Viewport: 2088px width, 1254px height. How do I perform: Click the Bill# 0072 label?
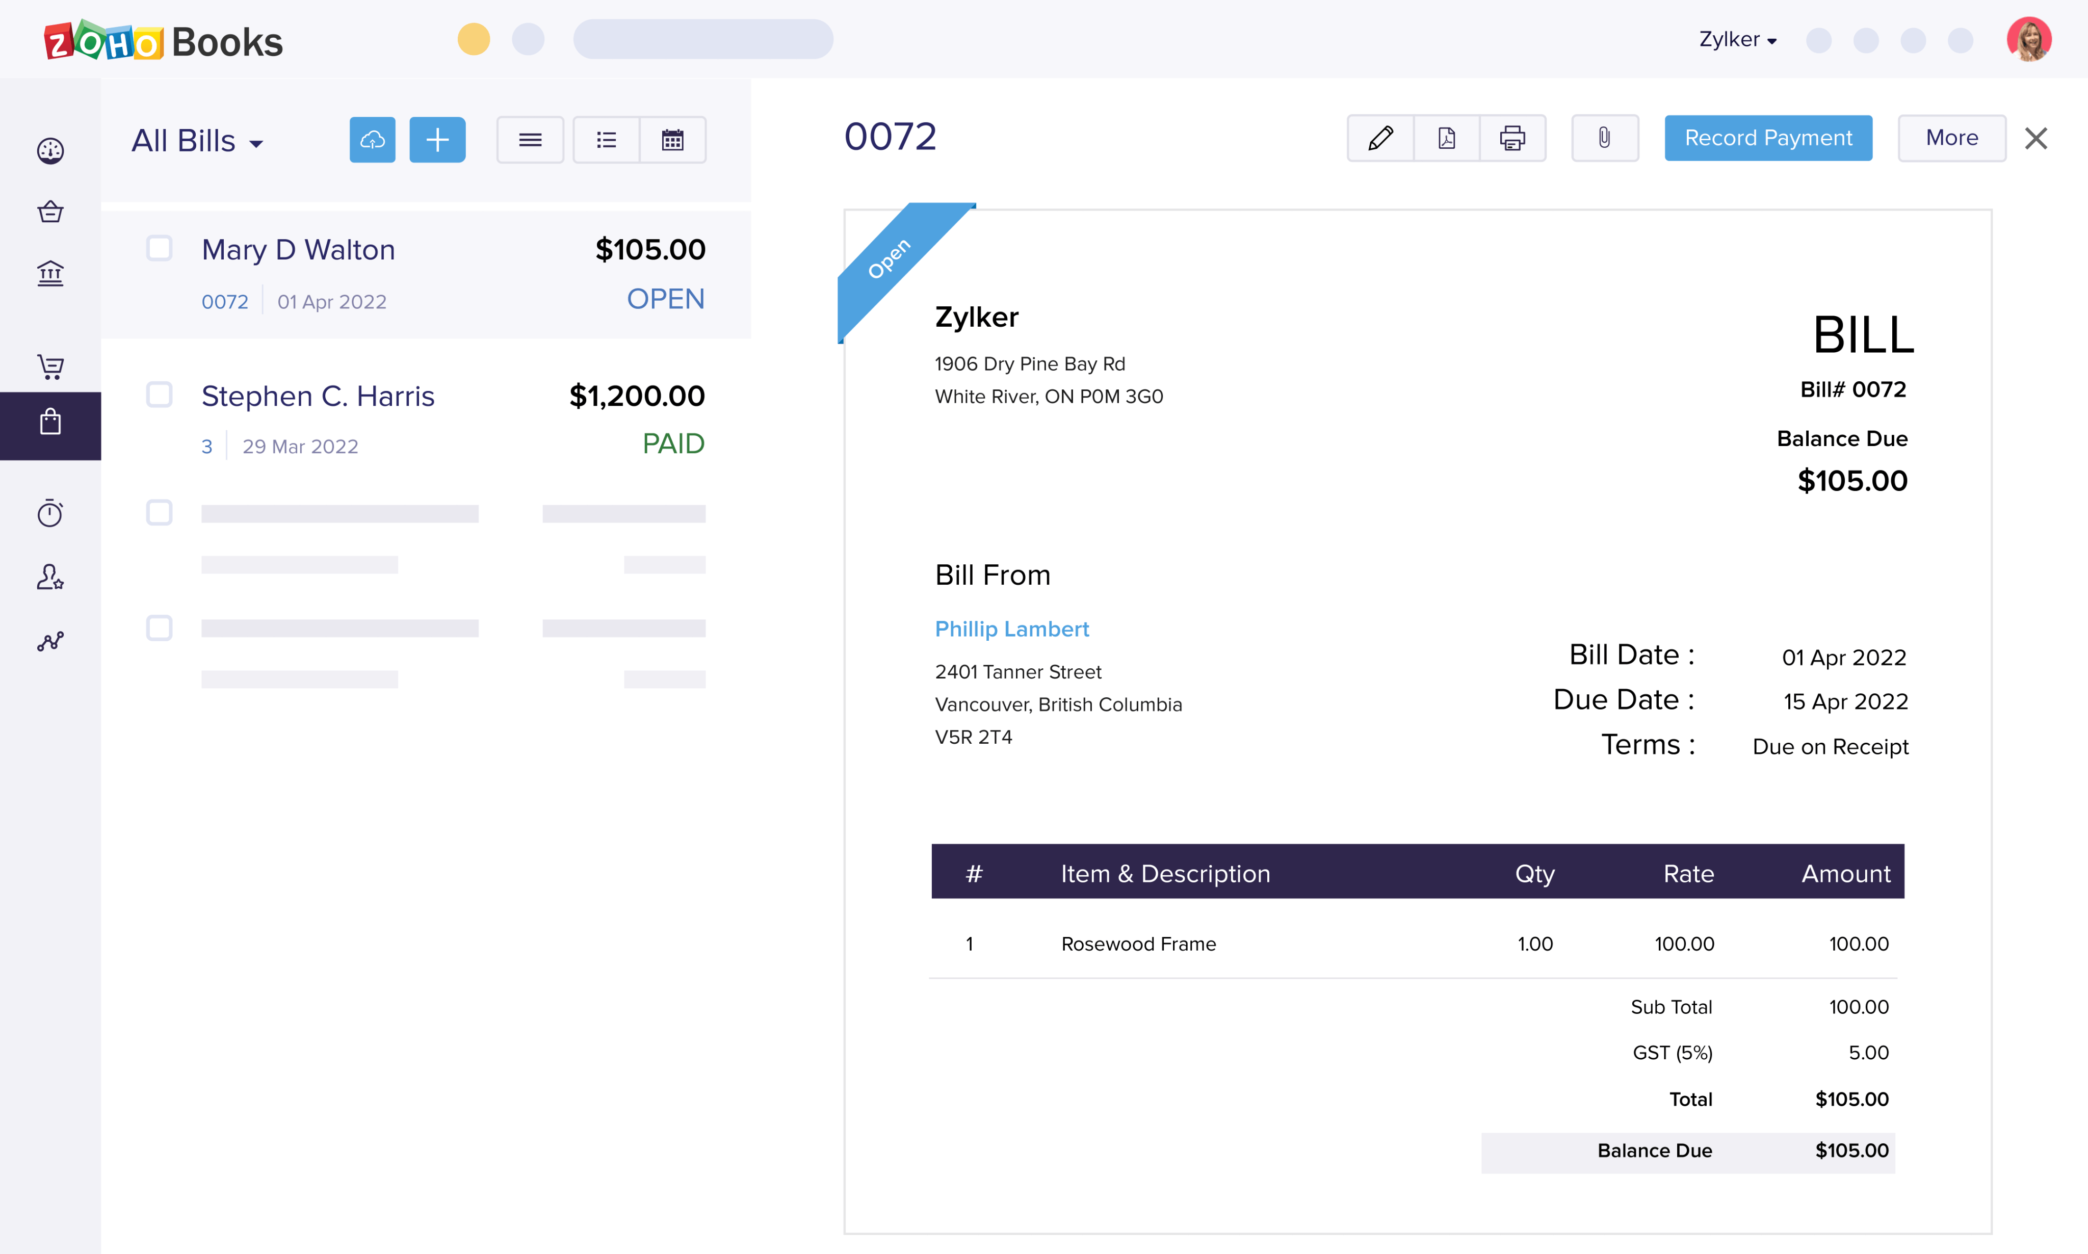(x=1853, y=389)
